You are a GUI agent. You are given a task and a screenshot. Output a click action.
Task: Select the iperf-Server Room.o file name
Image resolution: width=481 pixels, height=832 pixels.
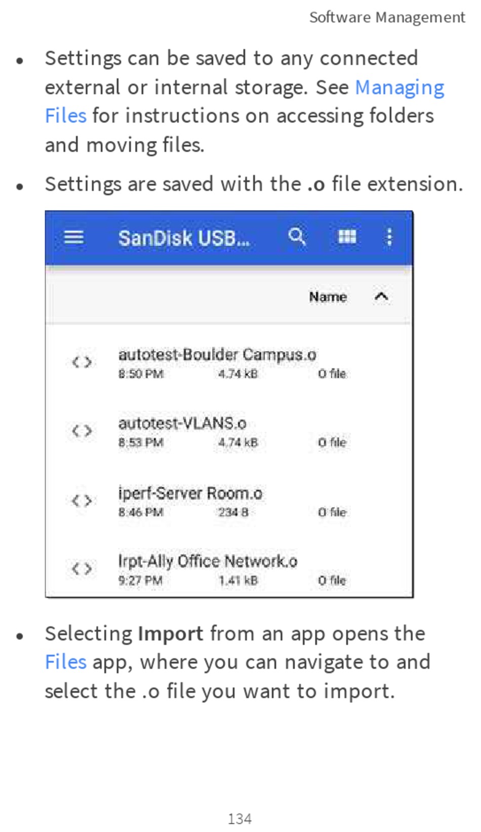click(190, 493)
